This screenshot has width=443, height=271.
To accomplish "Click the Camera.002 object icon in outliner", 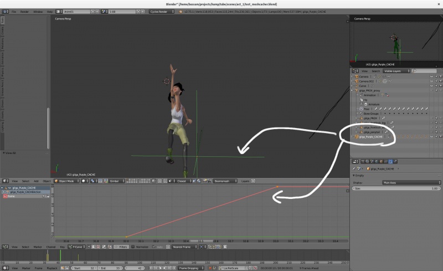I will pos(357,81).
